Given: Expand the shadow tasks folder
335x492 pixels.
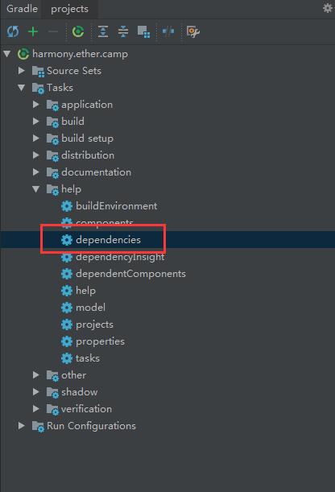Looking at the screenshot, I should tap(36, 392).
